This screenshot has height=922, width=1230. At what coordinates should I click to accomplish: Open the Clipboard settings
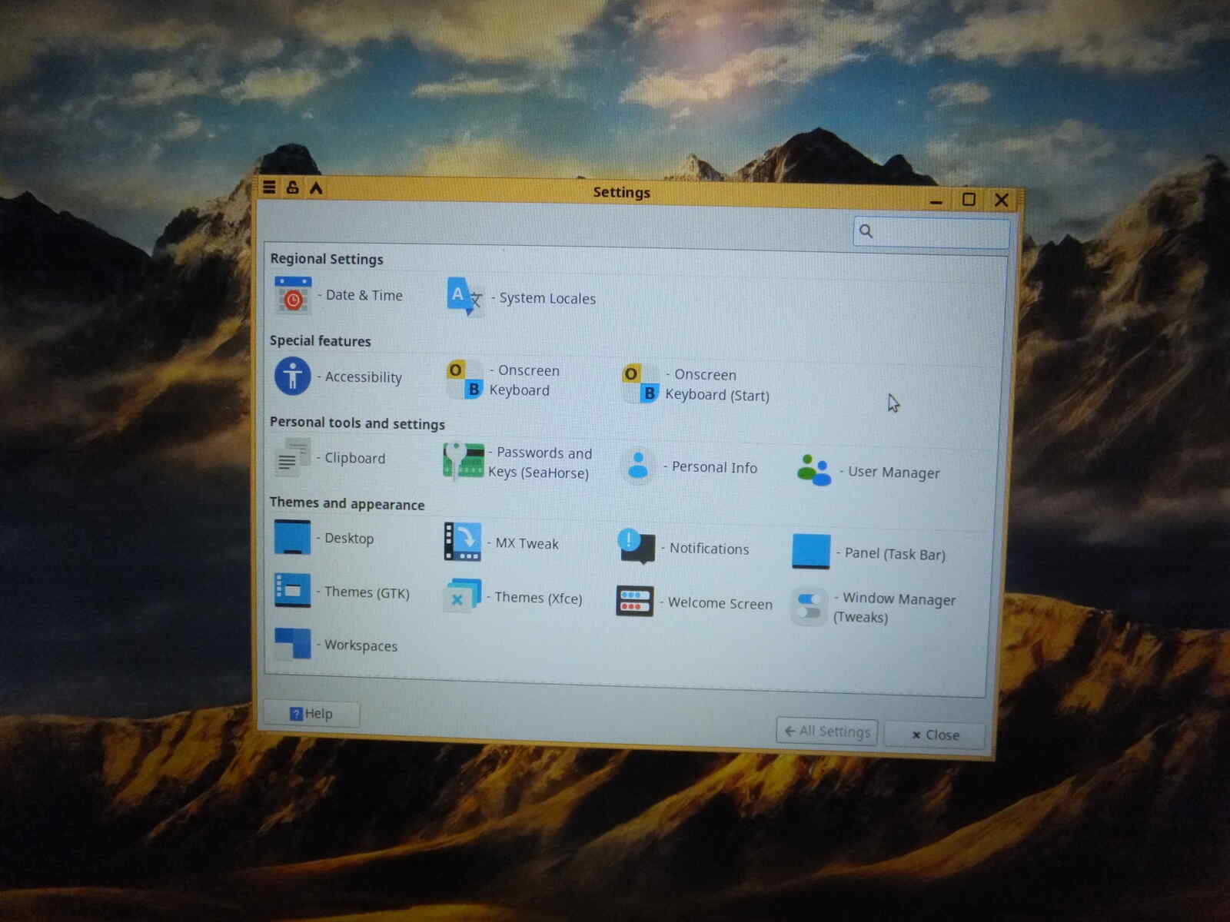tap(331, 458)
